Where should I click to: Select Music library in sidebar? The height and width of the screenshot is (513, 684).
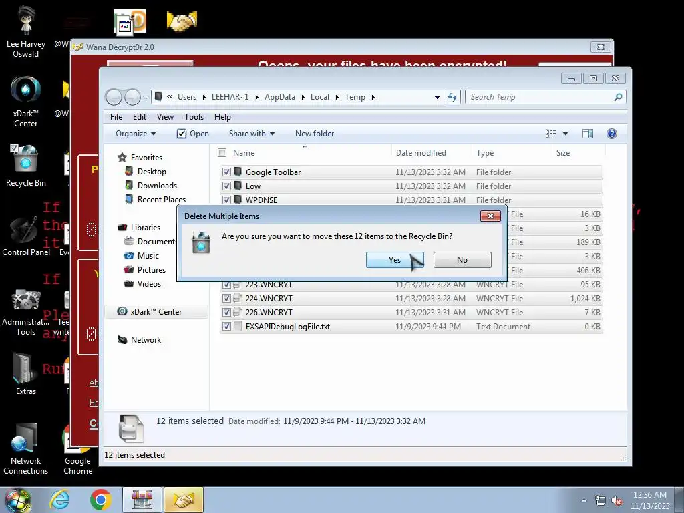148,256
